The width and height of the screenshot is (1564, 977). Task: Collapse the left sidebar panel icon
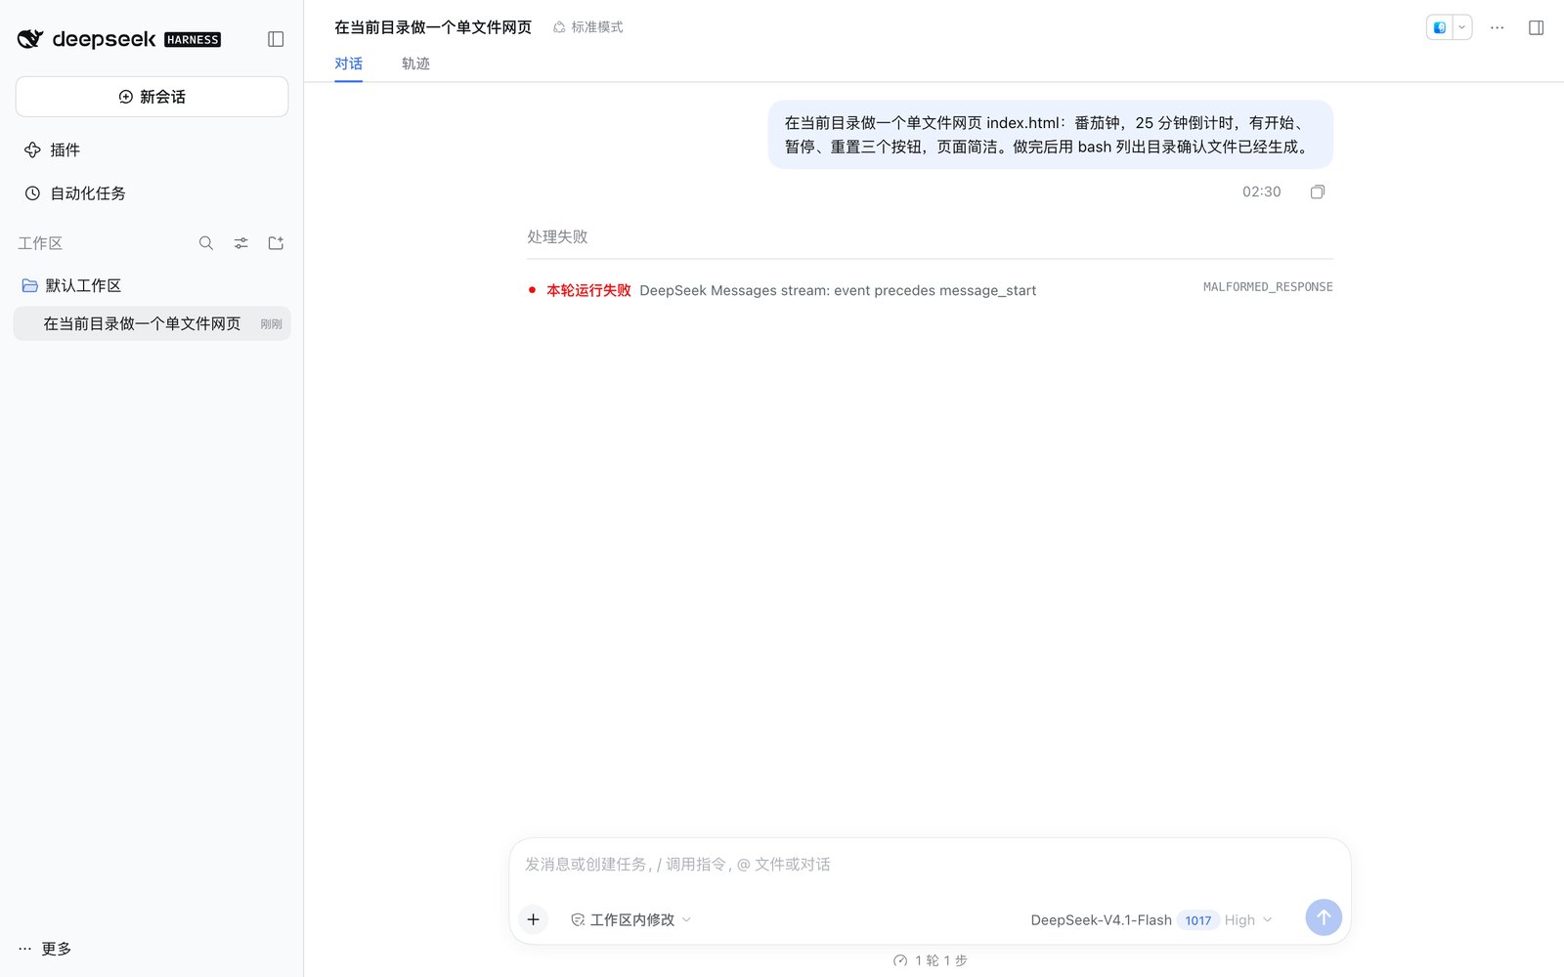click(x=276, y=39)
